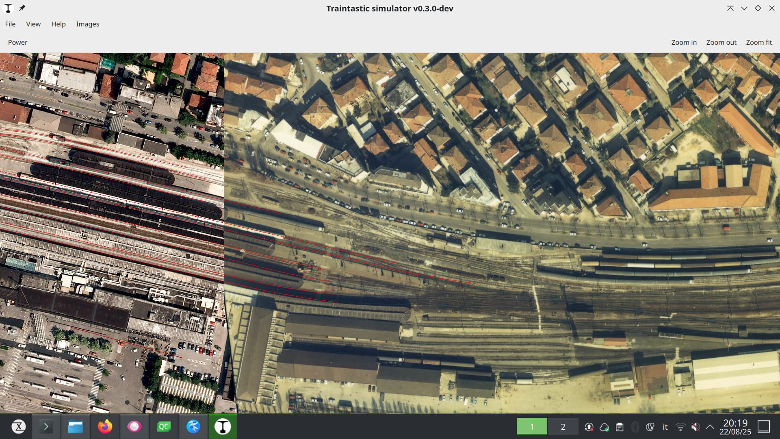This screenshot has width=780, height=439.
Task: Select virtual desktop 1 in pager
Action: tap(531, 426)
